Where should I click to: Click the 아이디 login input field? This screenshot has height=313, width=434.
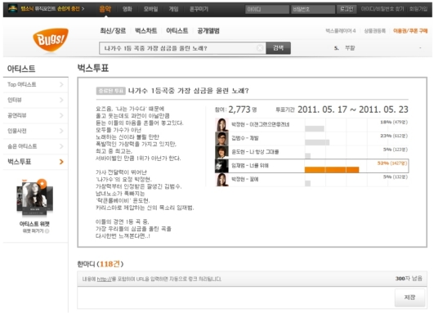tap(267, 9)
